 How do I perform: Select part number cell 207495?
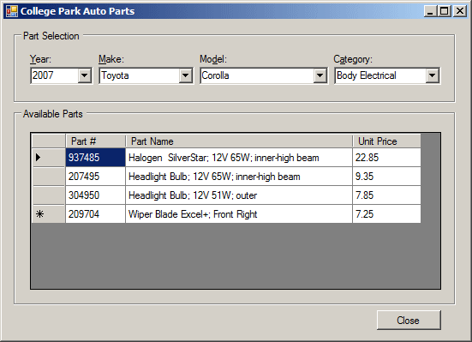[95, 177]
